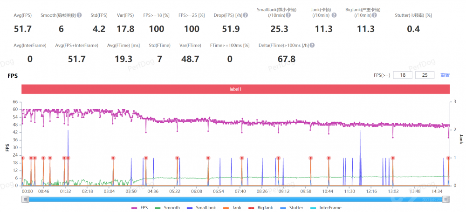Open help icon next to Drop(FPS) [/h]
The width and height of the screenshot is (466, 212).
pos(246,15)
